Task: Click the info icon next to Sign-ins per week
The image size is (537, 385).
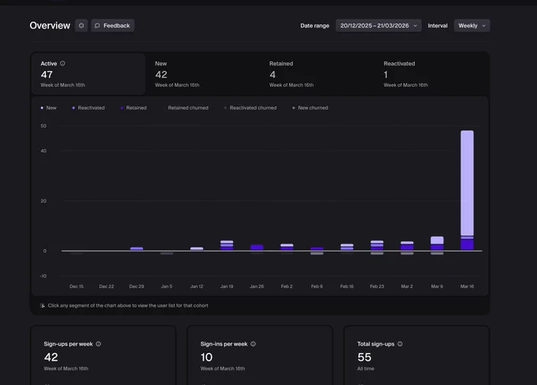Action: click(x=253, y=344)
